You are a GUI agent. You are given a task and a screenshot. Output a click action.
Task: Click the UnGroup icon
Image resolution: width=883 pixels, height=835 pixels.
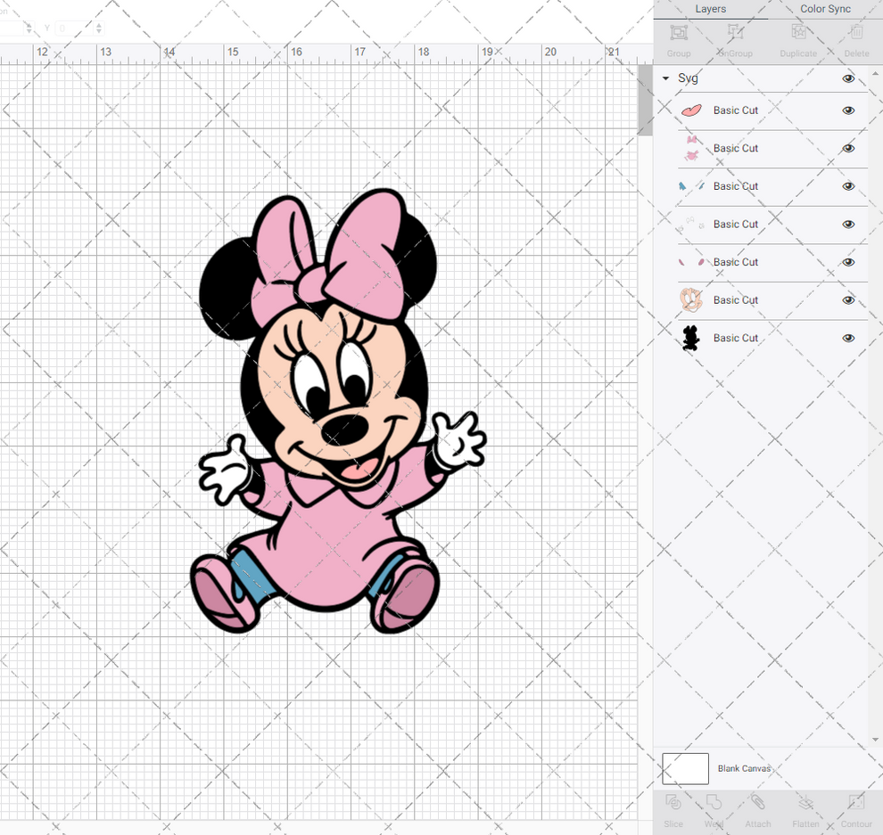coord(736,32)
